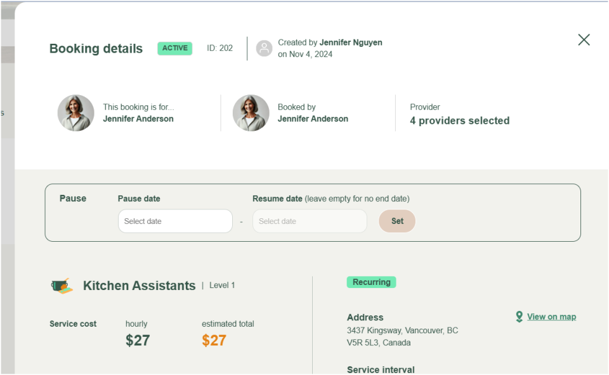Click the booking ID 202 label
The image size is (609, 375).
[219, 48]
